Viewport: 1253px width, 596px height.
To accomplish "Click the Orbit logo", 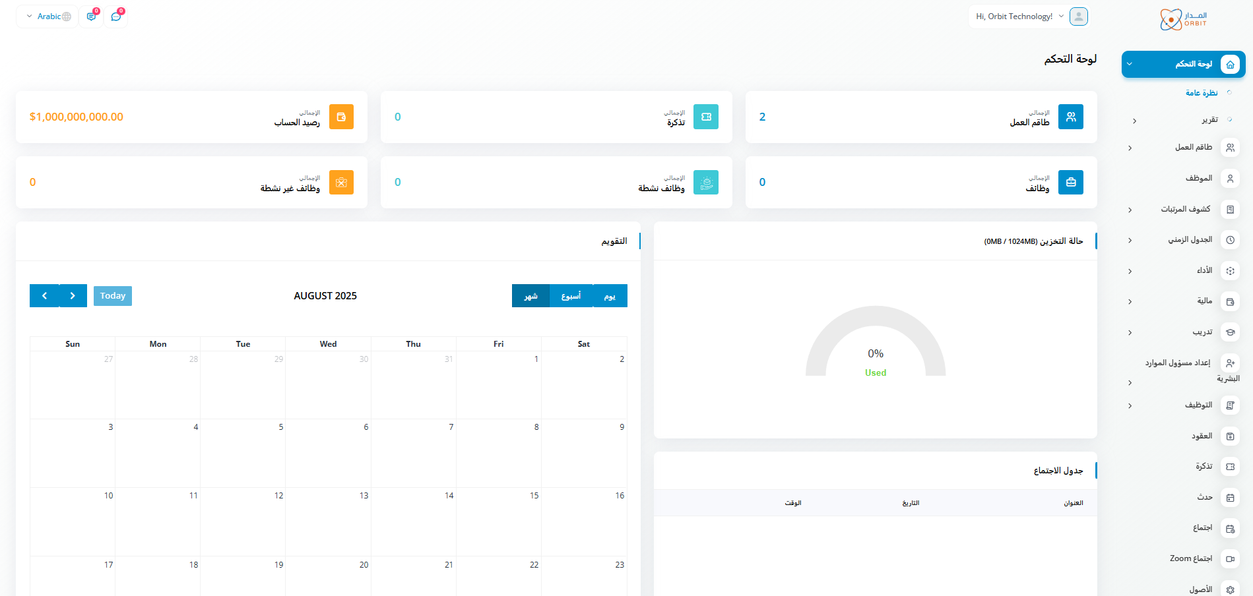I will click(x=1183, y=19).
